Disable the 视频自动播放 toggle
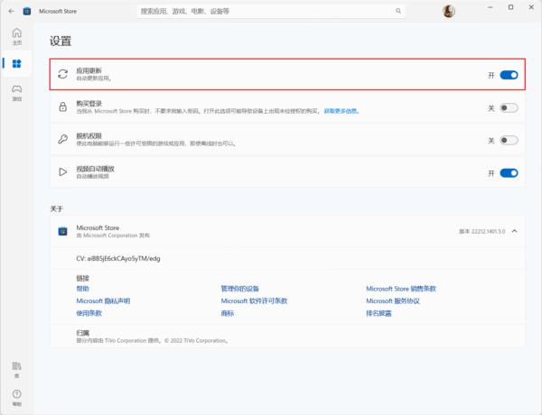Viewport: 542px width, 415px height. pyautogui.click(x=509, y=172)
